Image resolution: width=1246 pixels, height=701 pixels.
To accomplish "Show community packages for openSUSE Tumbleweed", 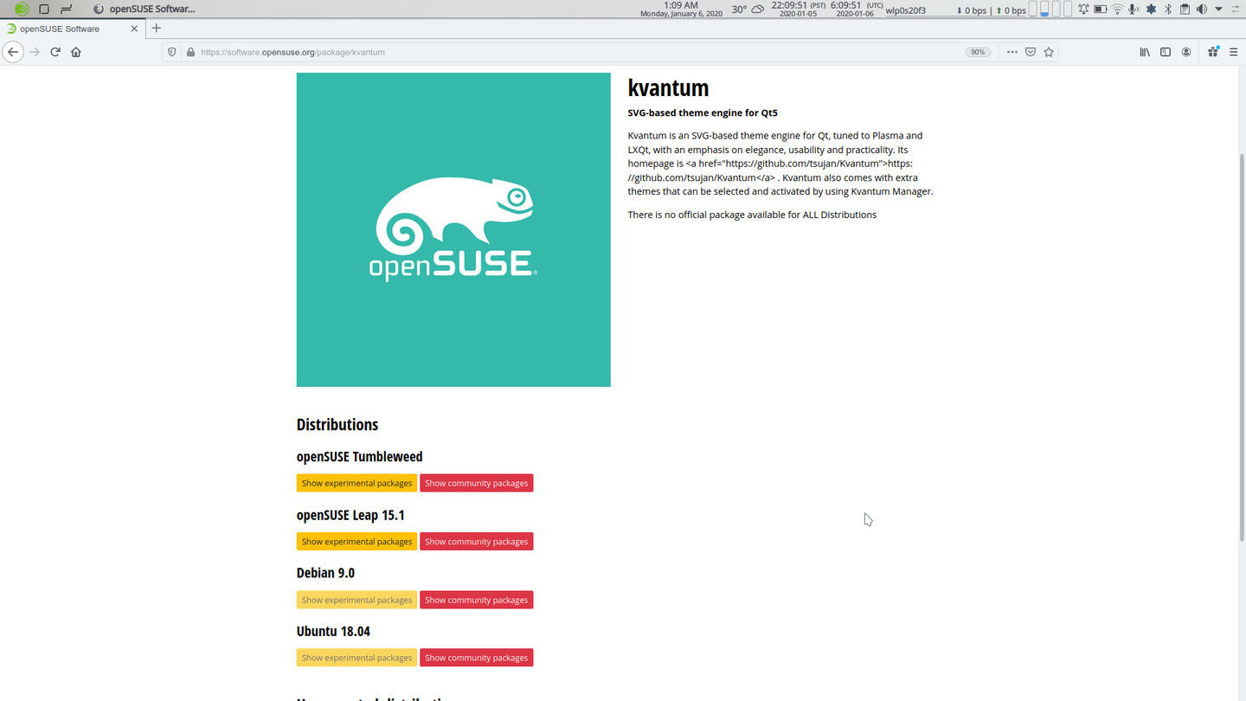I will (x=477, y=483).
